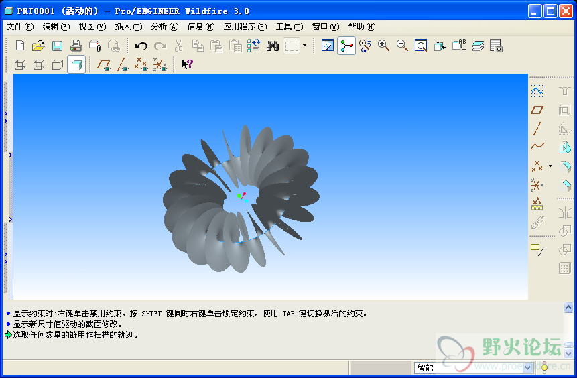Image resolution: width=577 pixels, height=378 pixels.
Task: Insert an annotation feature
Action: point(537,250)
